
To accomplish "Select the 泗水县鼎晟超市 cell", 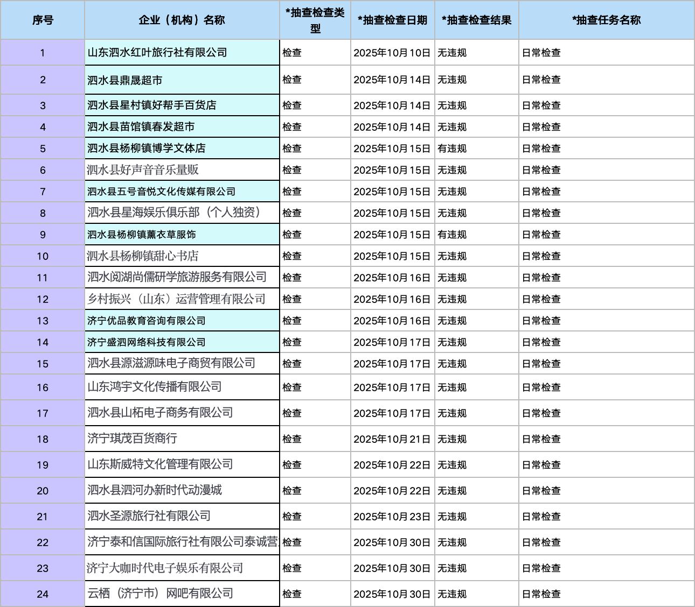I will tap(125, 80).
